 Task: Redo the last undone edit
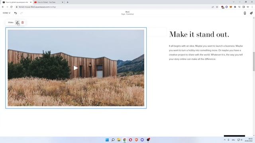21,13
